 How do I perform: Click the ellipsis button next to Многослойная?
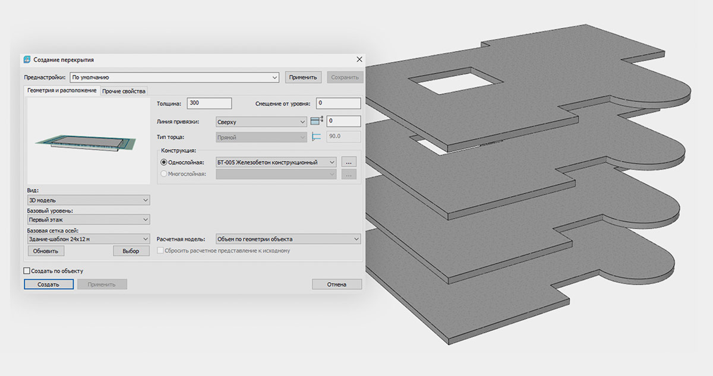[x=349, y=174]
